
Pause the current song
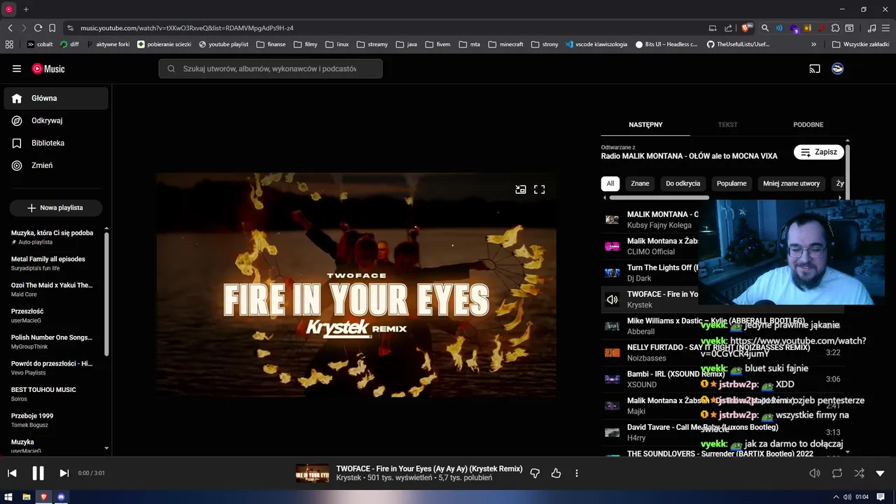(38, 473)
